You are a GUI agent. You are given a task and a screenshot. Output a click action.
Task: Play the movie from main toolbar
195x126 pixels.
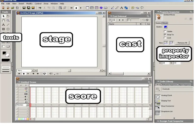coord(81,8)
